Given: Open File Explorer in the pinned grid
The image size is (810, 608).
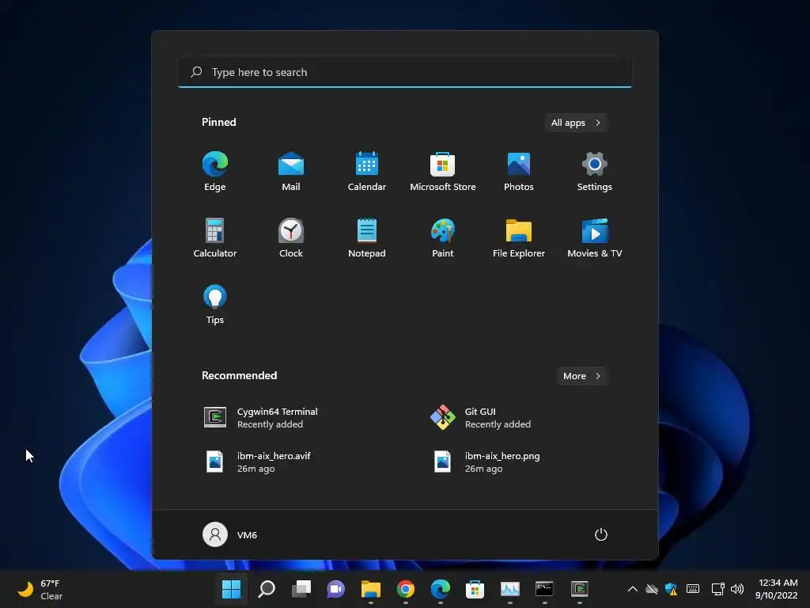Looking at the screenshot, I should (519, 237).
